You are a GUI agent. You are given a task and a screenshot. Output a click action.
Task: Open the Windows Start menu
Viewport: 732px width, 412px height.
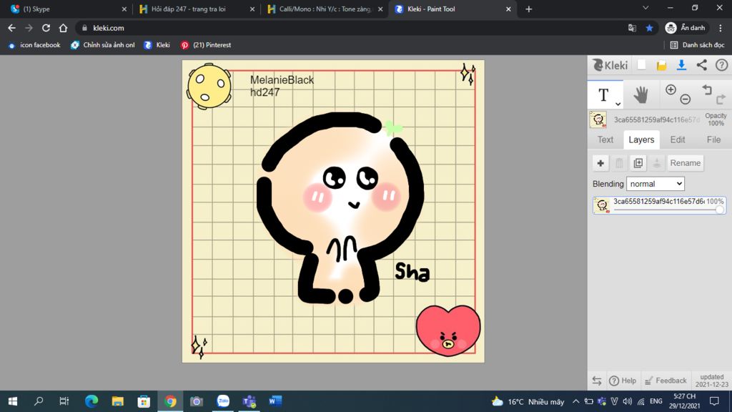pyautogui.click(x=13, y=401)
